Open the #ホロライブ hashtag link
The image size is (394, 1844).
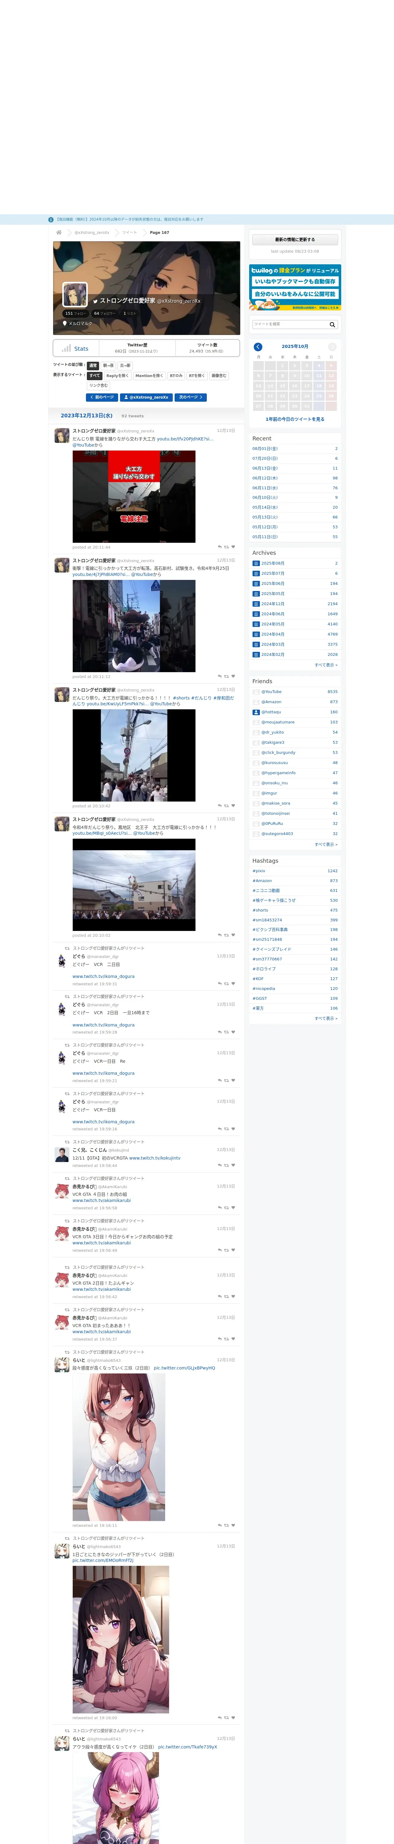coord(264,969)
